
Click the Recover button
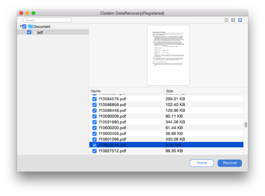click(230, 163)
